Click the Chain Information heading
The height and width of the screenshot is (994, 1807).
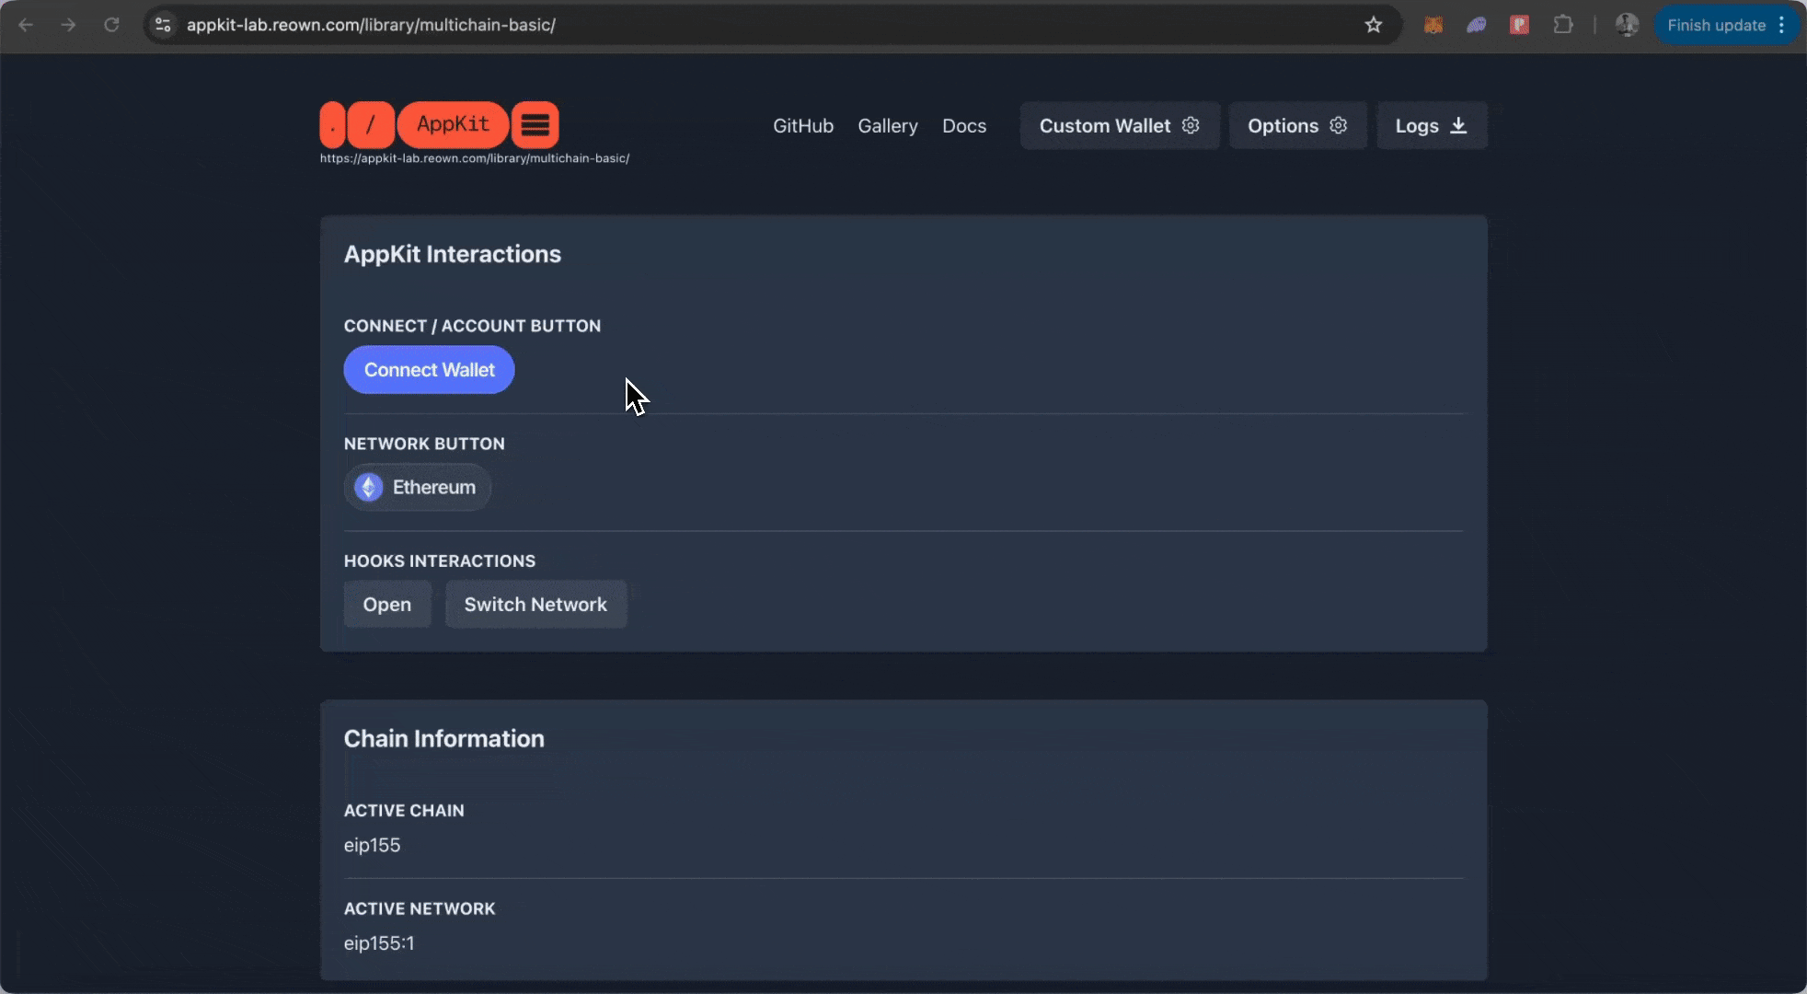[444, 738]
